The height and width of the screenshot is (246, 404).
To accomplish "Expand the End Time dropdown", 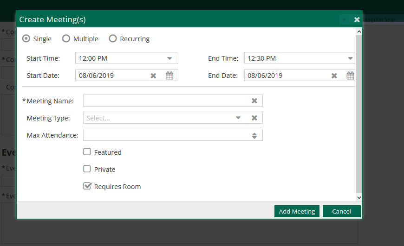I will [x=350, y=58].
